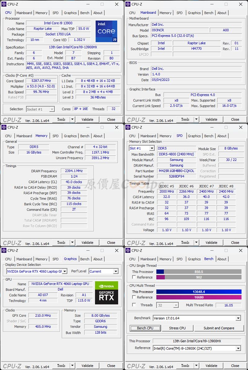Switch to Graphics tab in the SPD tab window

(x=194, y=136)
